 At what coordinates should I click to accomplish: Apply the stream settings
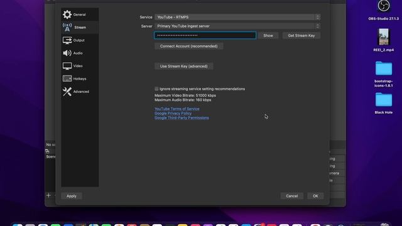[x=72, y=196]
